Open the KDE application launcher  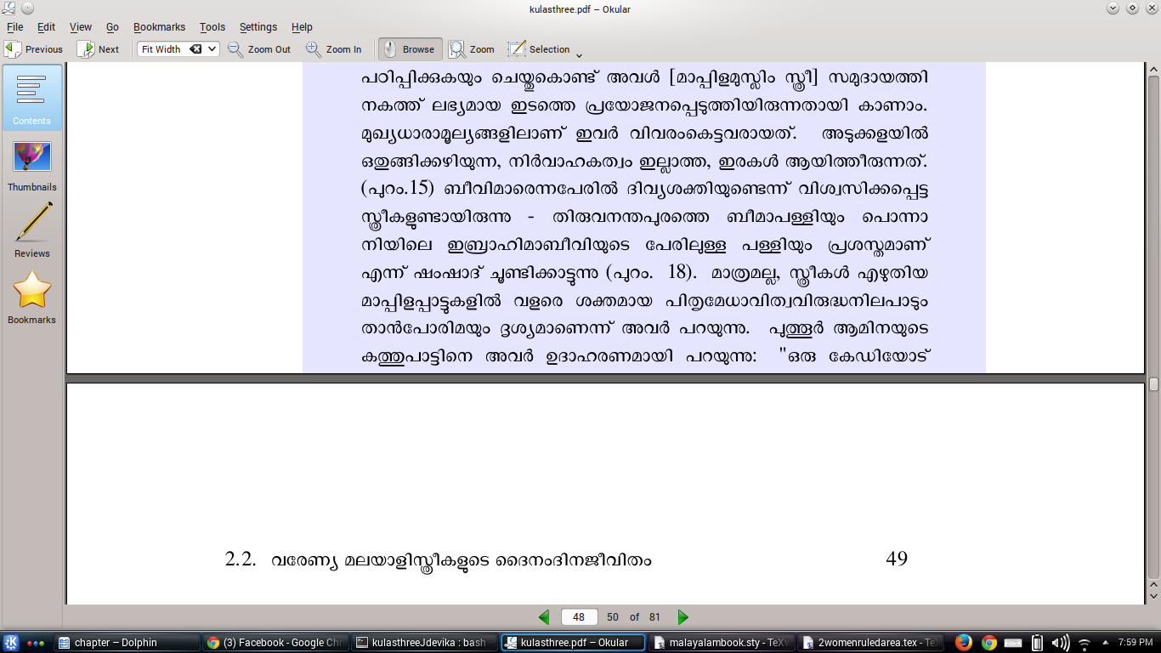click(11, 643)
